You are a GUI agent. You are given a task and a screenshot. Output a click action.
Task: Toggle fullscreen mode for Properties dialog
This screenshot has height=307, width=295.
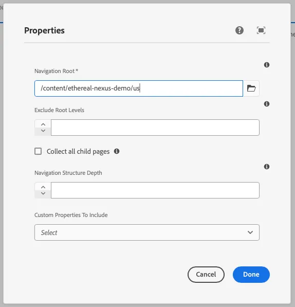pyautogui.click(x=261, y=30)
